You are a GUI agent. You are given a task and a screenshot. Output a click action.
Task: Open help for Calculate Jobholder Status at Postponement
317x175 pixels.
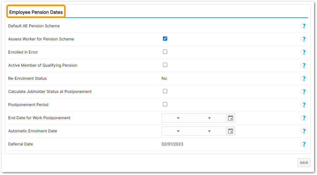pyautogui.click(x=304, y=92)
